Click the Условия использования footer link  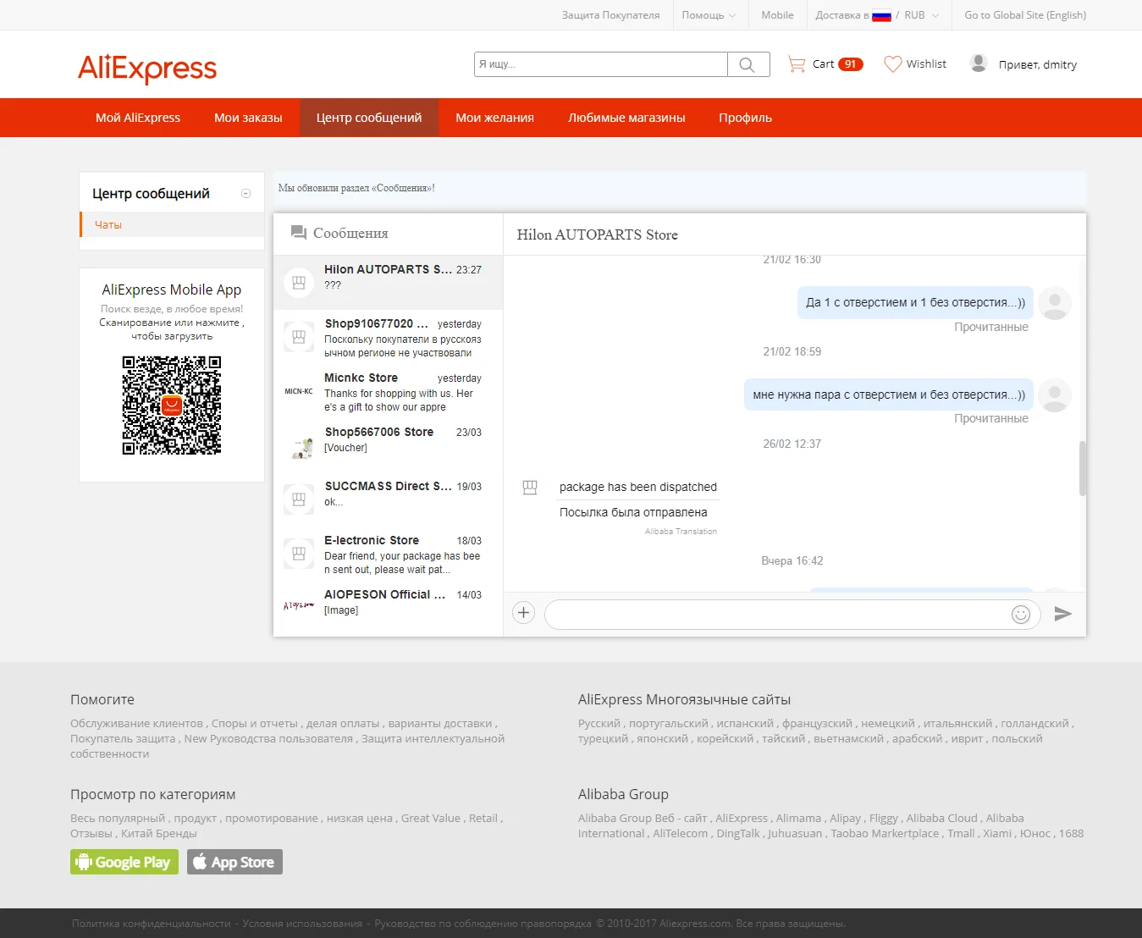coord(302,924)
